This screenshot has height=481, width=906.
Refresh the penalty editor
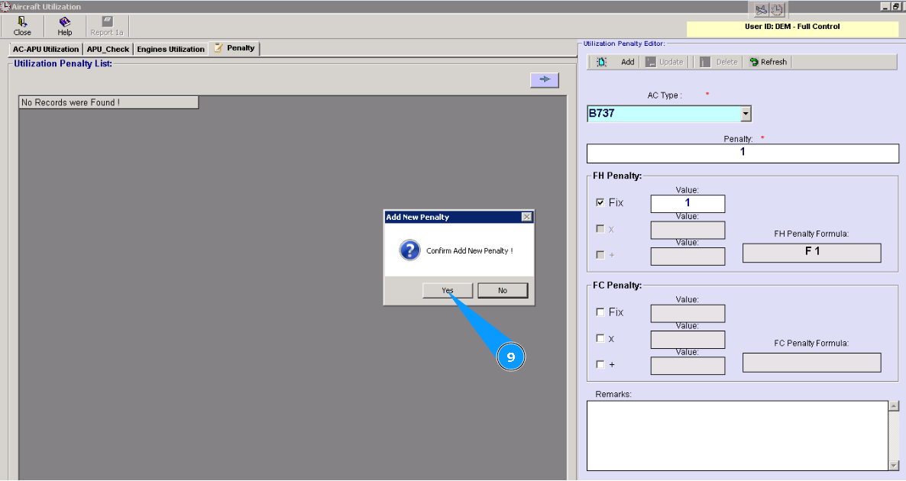point(768,62)
